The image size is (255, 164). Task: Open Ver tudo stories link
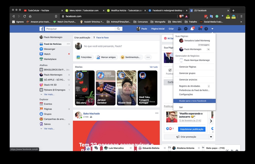coord(154,67)
